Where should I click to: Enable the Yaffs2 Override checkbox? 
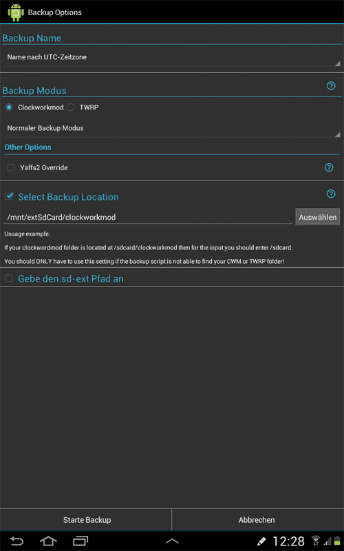pos(11,167)
